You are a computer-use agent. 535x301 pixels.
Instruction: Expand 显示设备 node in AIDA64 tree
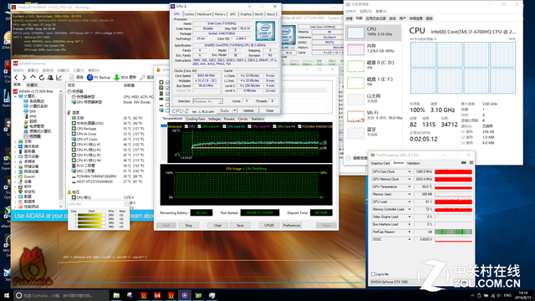(15, 156)
